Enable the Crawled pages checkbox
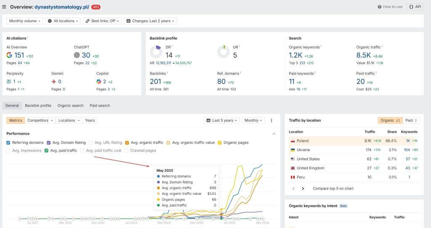Image resolution: width=431 pixels, height=228 pixels. click(126, 151)
